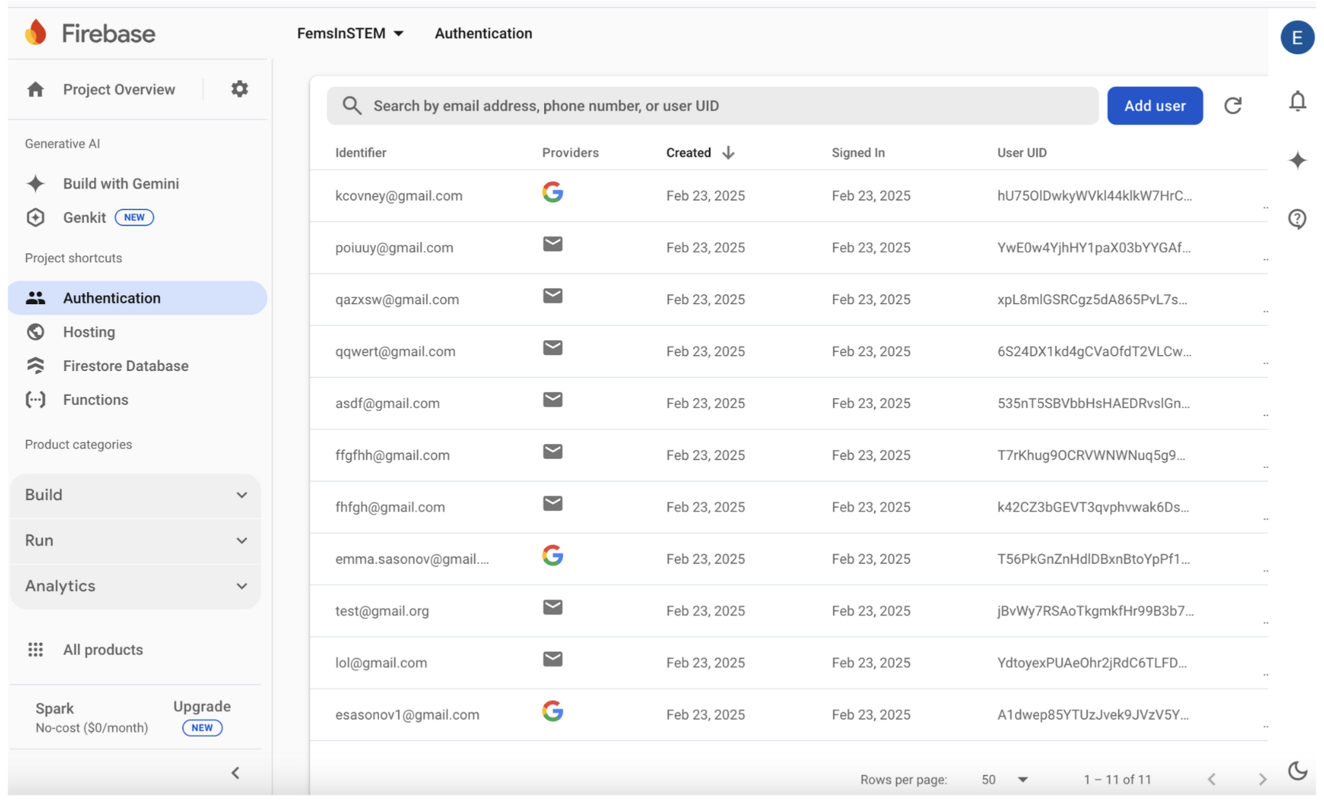Click the Add user button

[x=1154, y=106]
